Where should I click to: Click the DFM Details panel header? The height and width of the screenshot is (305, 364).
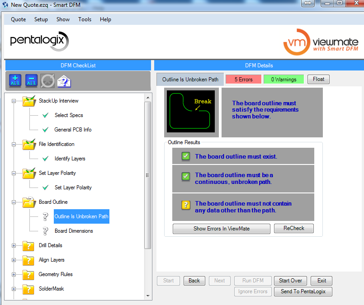259,66
